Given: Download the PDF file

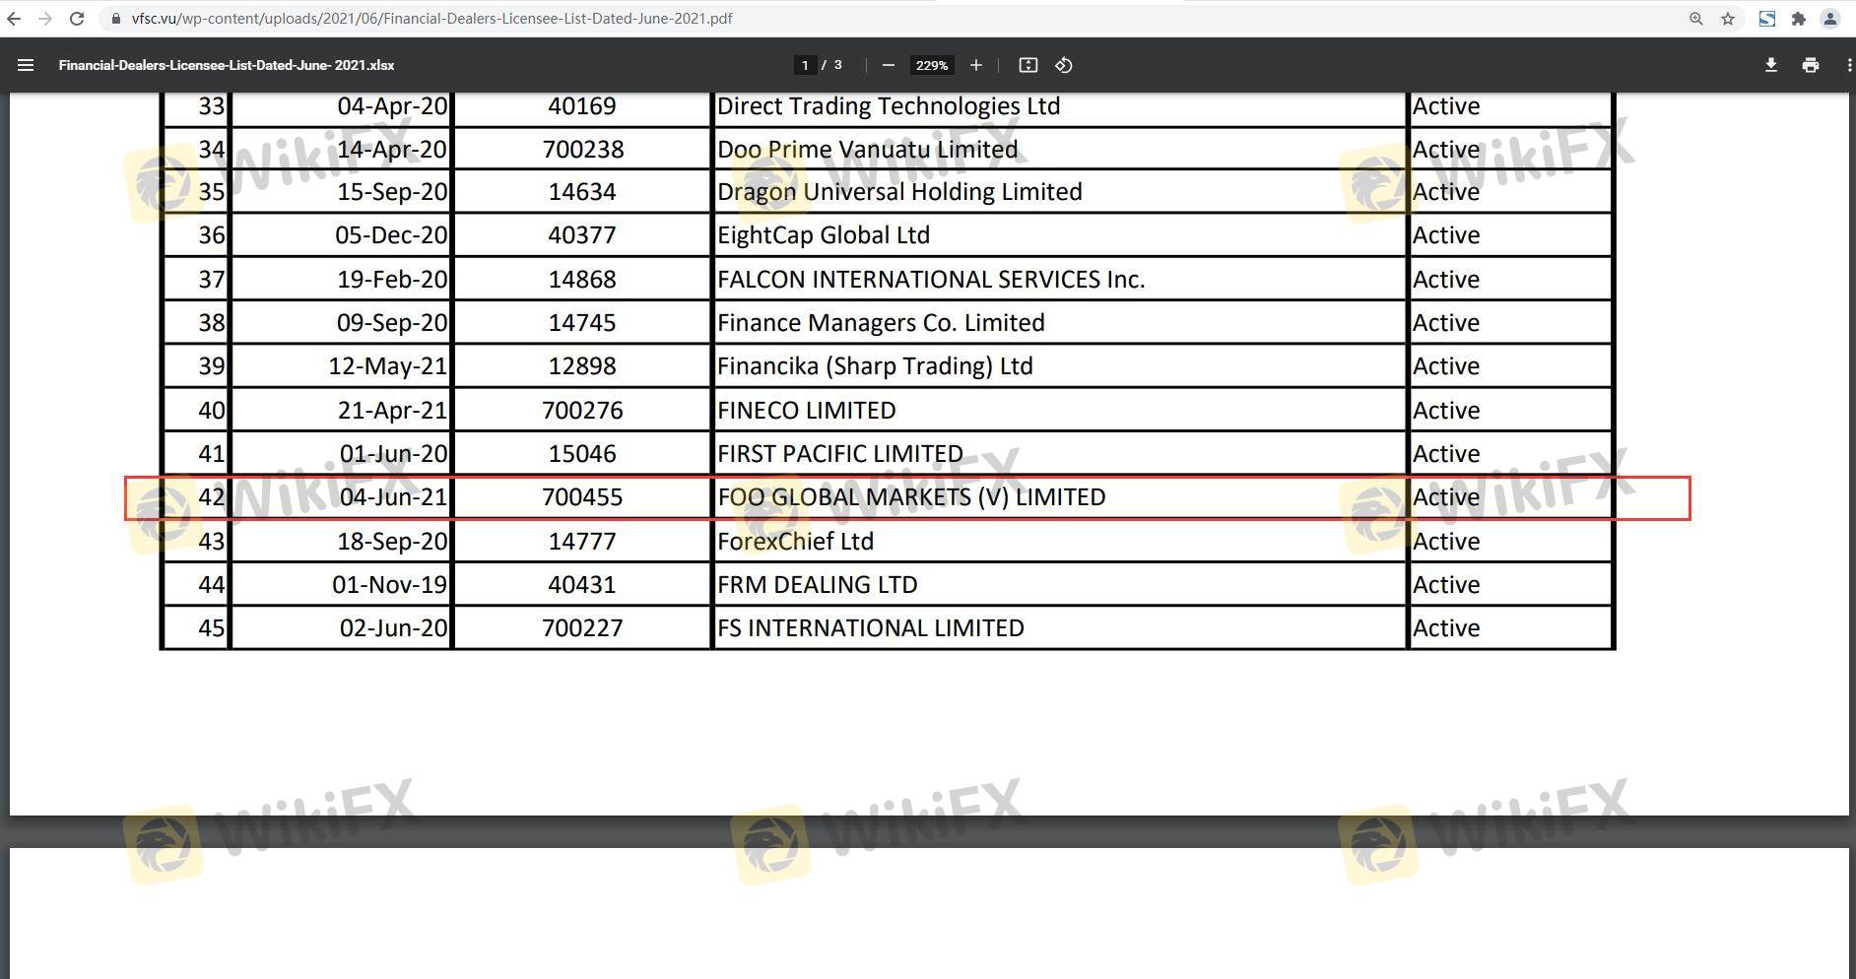Looking at the screenshot, I should click(x=1770, y=65).
